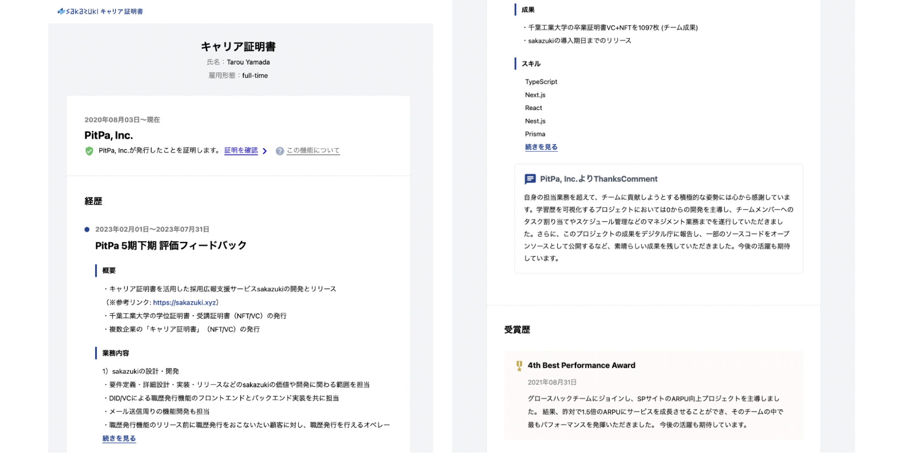Click the キャリア証明書 header label beside the logo
The image size is (906, 453).
(x=121, y=11)
